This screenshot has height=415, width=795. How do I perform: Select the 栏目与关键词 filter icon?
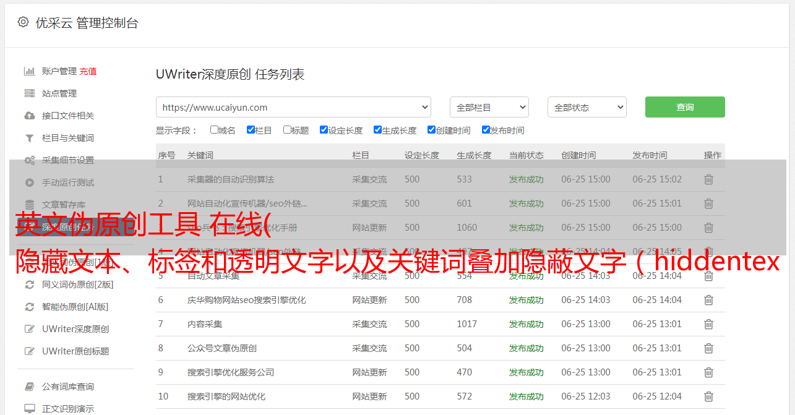[x=29, y=138]
